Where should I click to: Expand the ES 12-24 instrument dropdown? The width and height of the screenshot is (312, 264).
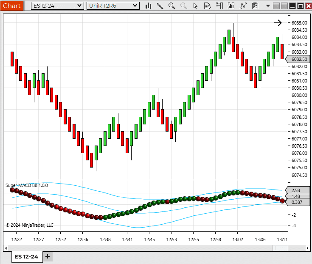[x=79, y=6]
